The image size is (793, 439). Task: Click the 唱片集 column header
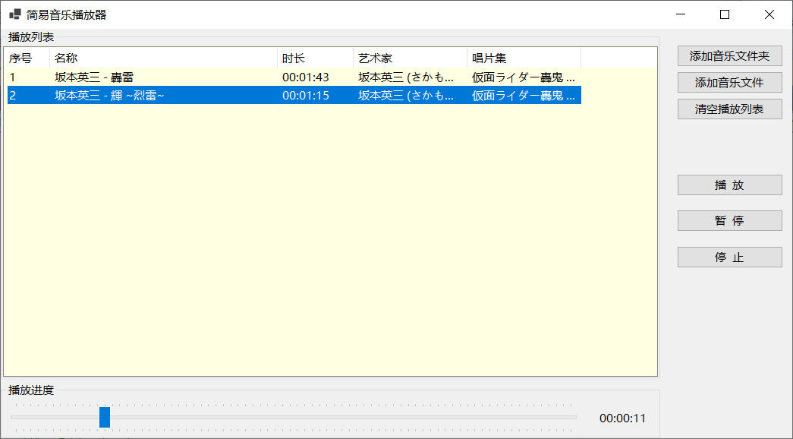[524, 58]
